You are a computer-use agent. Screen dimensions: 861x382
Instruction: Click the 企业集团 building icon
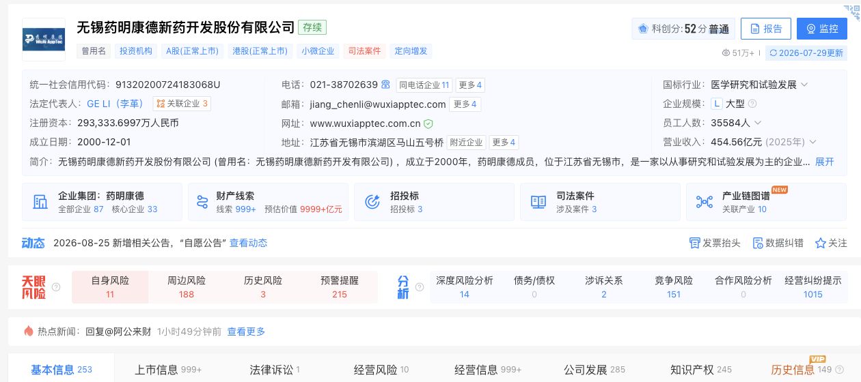click(40, 202)
